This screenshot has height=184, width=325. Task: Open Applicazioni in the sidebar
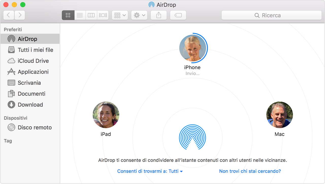coord(30,72)
